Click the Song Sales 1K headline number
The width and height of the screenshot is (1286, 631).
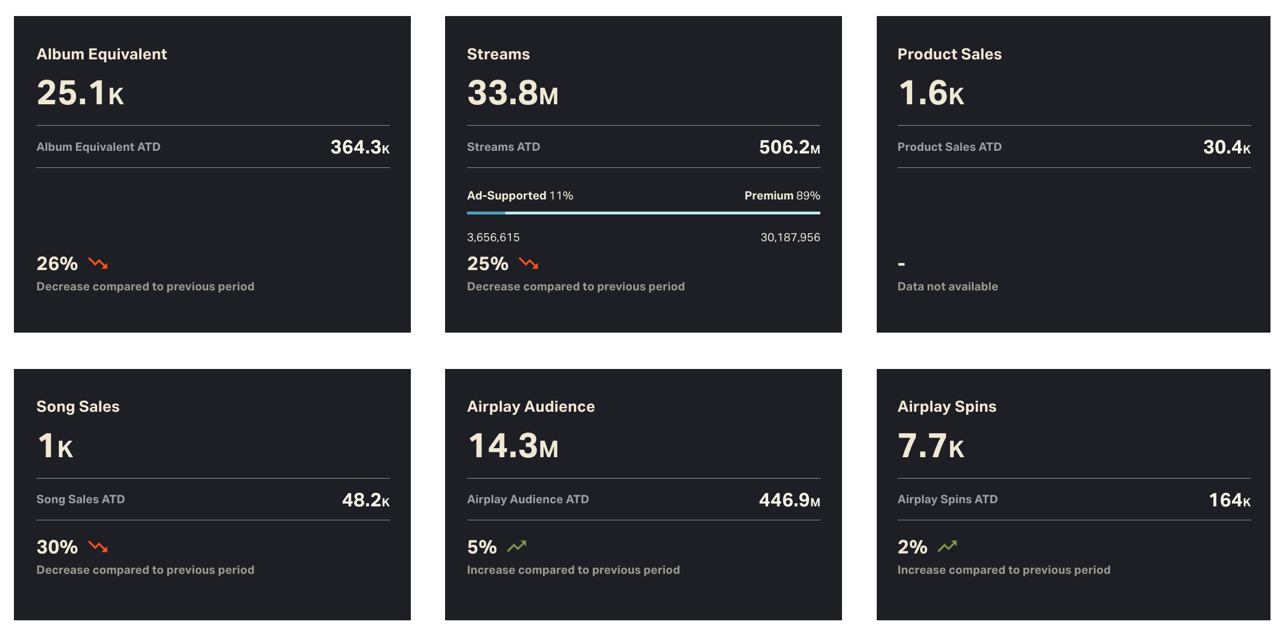point(55,446)
